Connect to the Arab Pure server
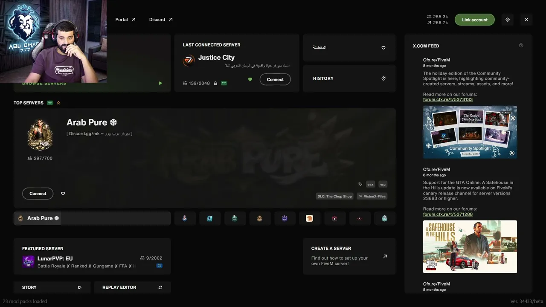This screenshot has width=546, height=307. point(38,194)
